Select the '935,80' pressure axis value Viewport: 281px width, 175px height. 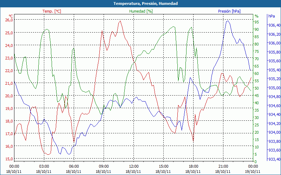click(x=274, y=52)
